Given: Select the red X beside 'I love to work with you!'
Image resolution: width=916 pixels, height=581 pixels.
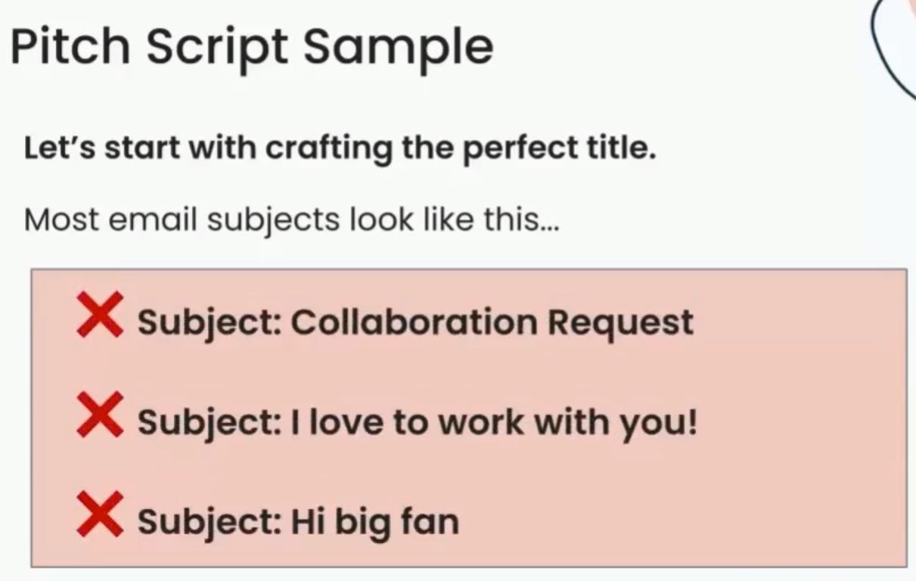Looking at the screenshot, I should [100, 415].
